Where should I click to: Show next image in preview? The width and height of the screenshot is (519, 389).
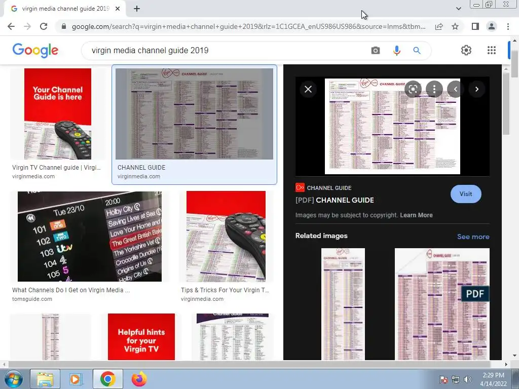click(x=476, y=89)
